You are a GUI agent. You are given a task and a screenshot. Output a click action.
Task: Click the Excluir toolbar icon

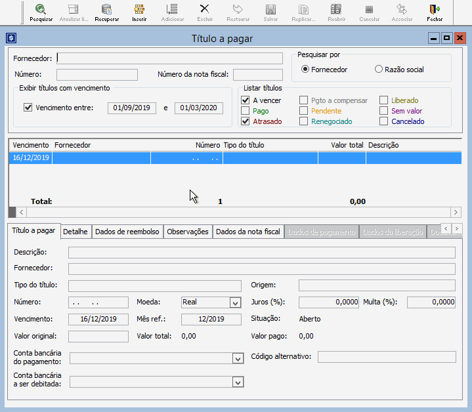click(x=205, y=11)
